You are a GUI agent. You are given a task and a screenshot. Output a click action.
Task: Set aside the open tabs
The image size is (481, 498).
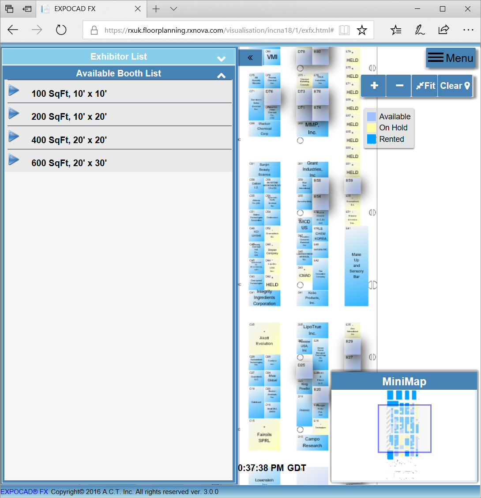pyautogui.click(x=27, y=9)
